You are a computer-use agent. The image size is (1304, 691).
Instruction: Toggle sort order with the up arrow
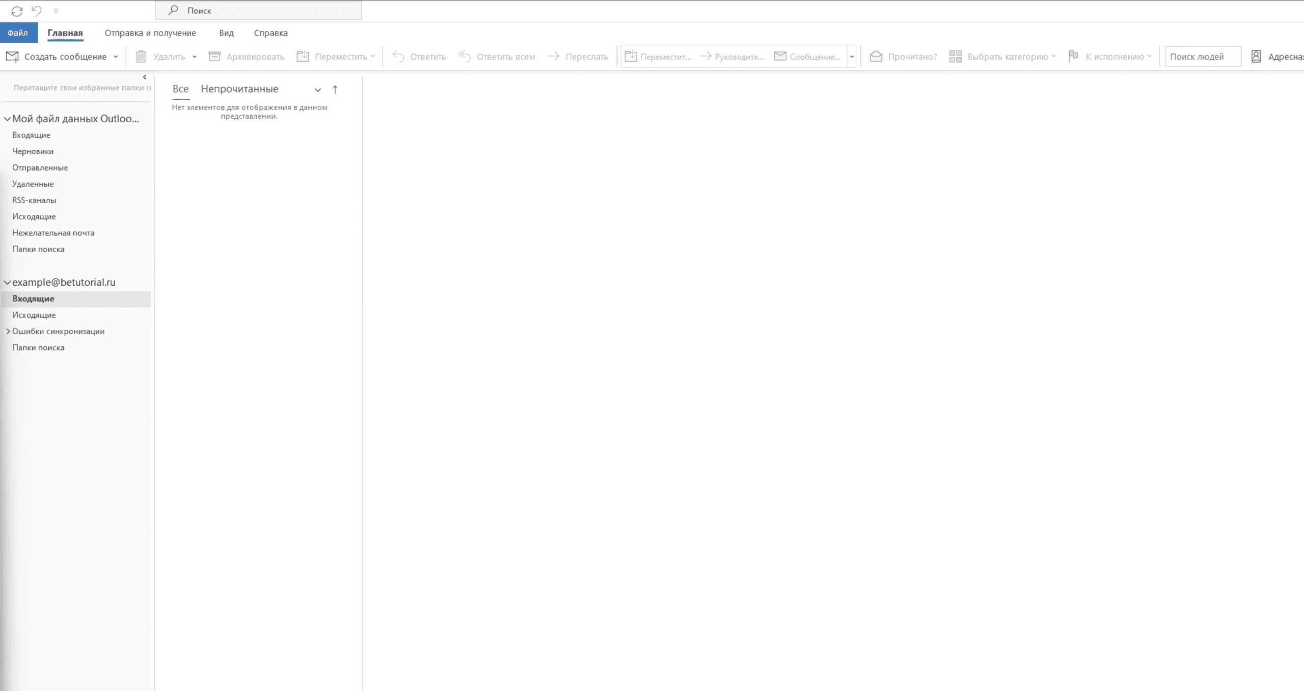coord(335,90)
